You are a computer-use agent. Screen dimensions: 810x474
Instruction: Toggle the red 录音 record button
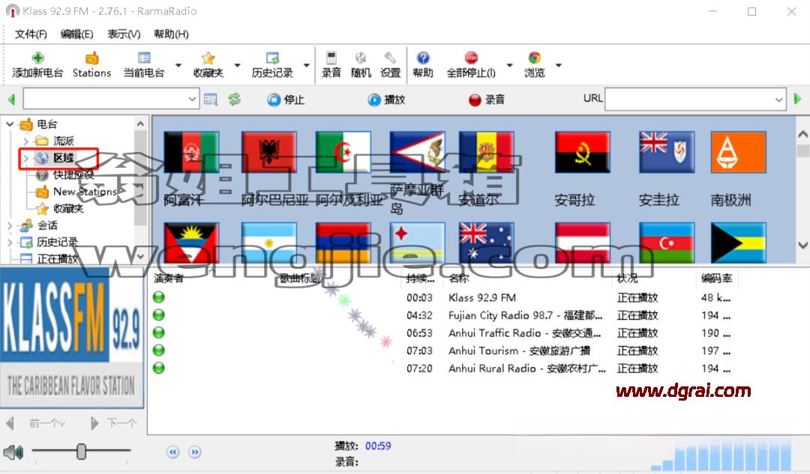pyautogui.click(x=486, y=100)
